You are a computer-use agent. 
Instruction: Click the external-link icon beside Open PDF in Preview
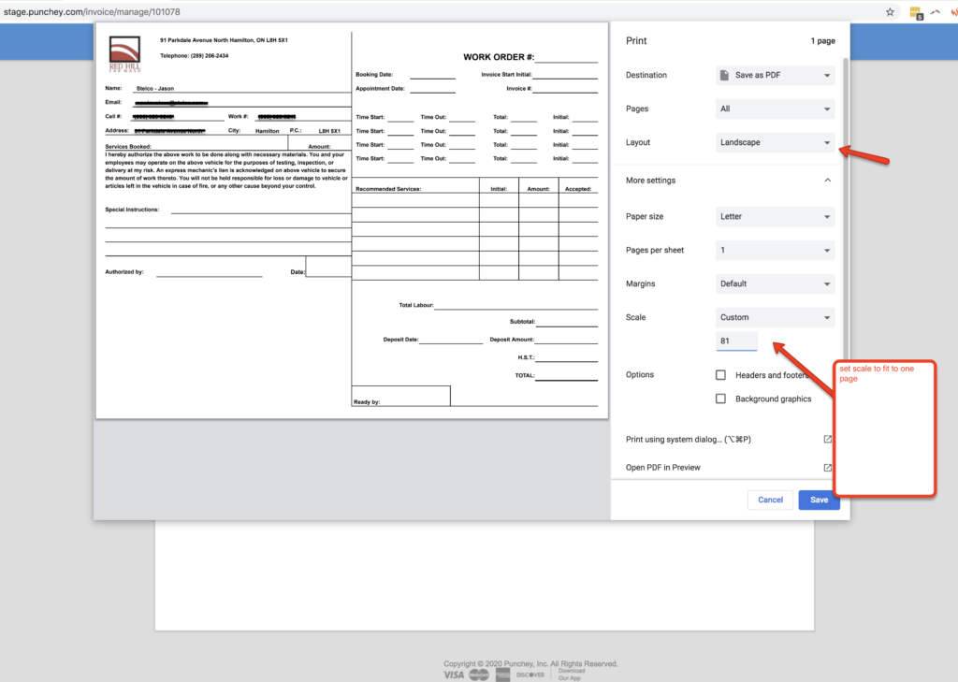tap(827, 466)
